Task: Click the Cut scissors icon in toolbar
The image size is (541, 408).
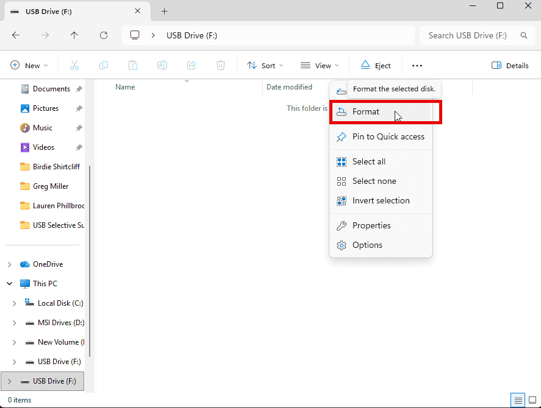Action: click(74, 65)
